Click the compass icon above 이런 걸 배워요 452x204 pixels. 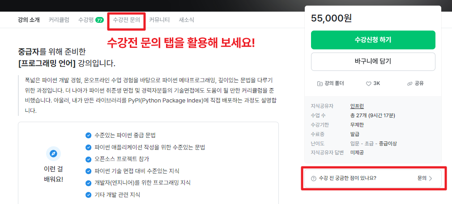[53, 153]
